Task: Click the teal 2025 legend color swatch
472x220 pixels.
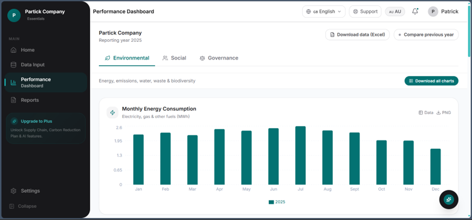Action: click(271, 202)
